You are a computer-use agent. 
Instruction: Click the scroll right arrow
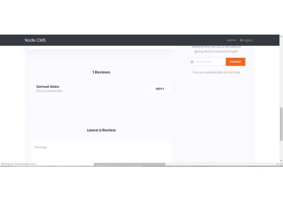(278, 164)
